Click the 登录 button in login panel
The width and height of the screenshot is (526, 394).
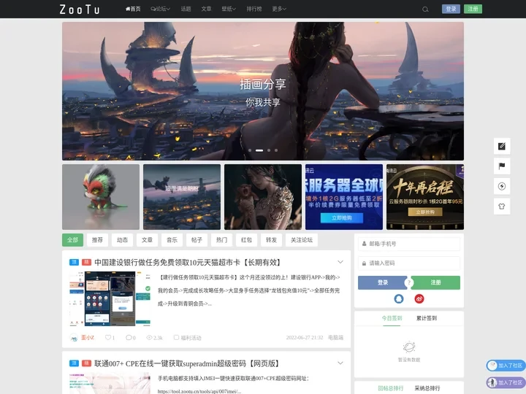(382, 283)
